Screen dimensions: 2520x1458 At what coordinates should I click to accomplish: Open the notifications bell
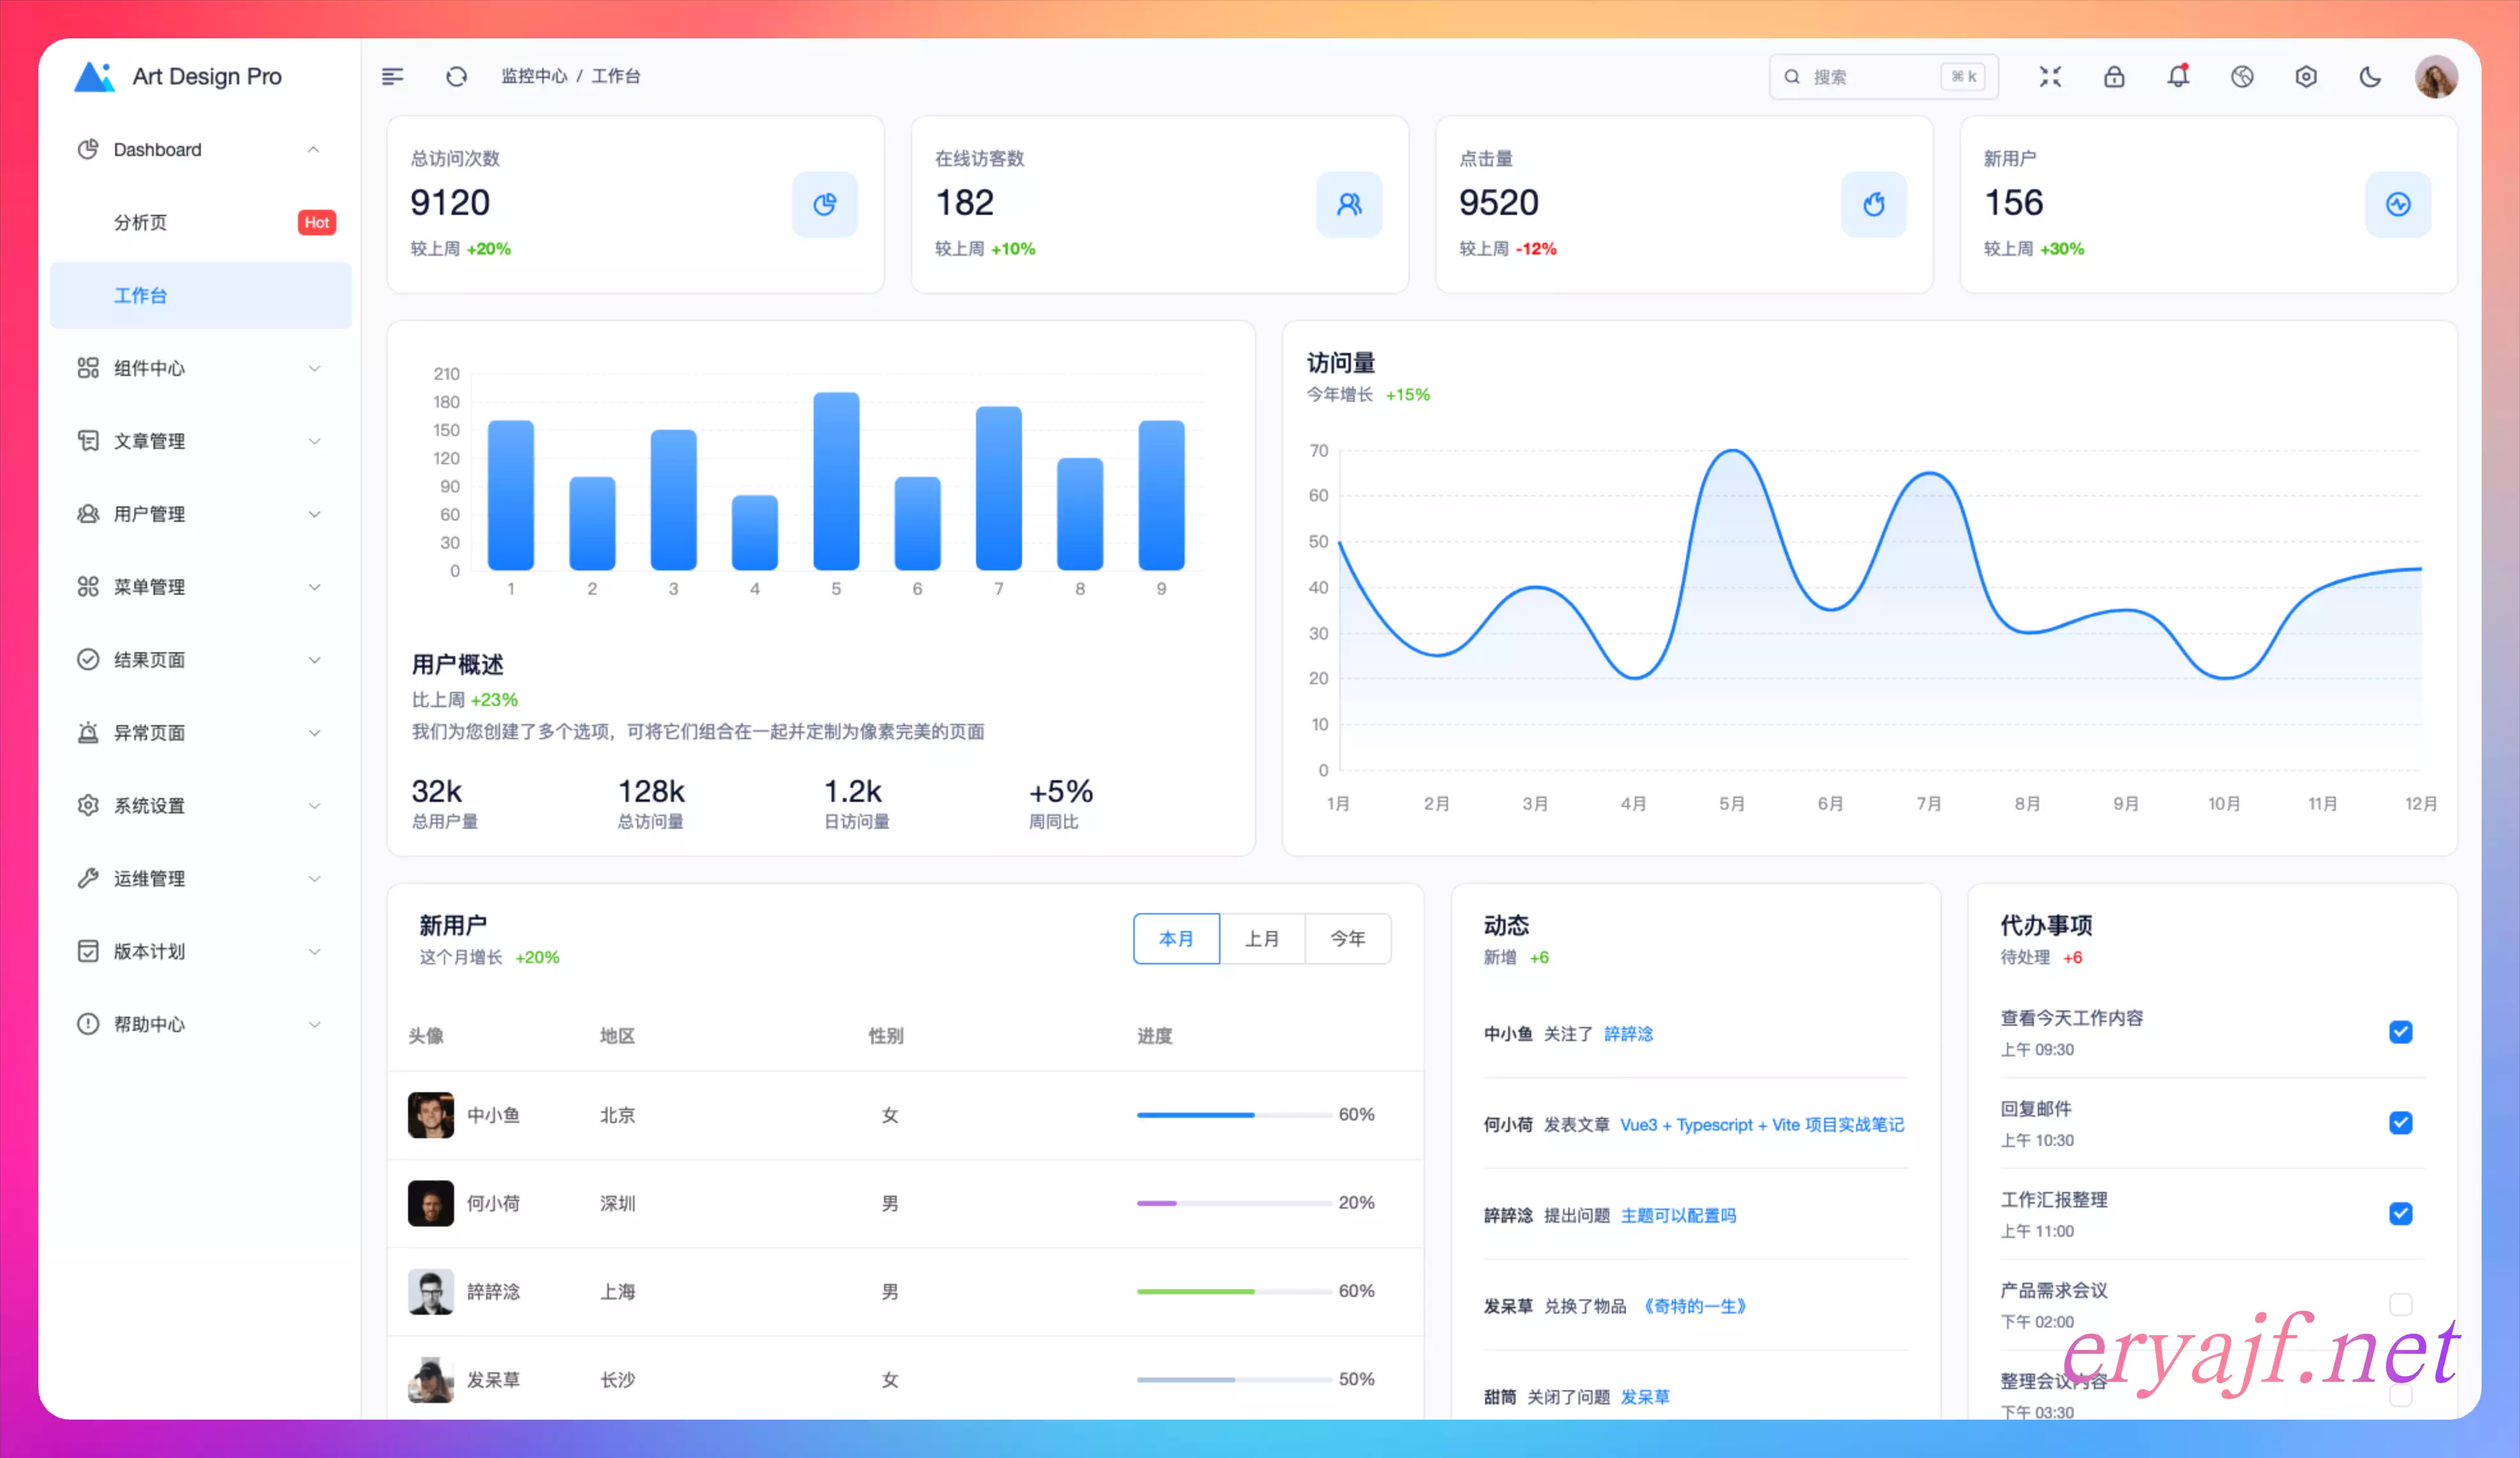click(2178, 77)
